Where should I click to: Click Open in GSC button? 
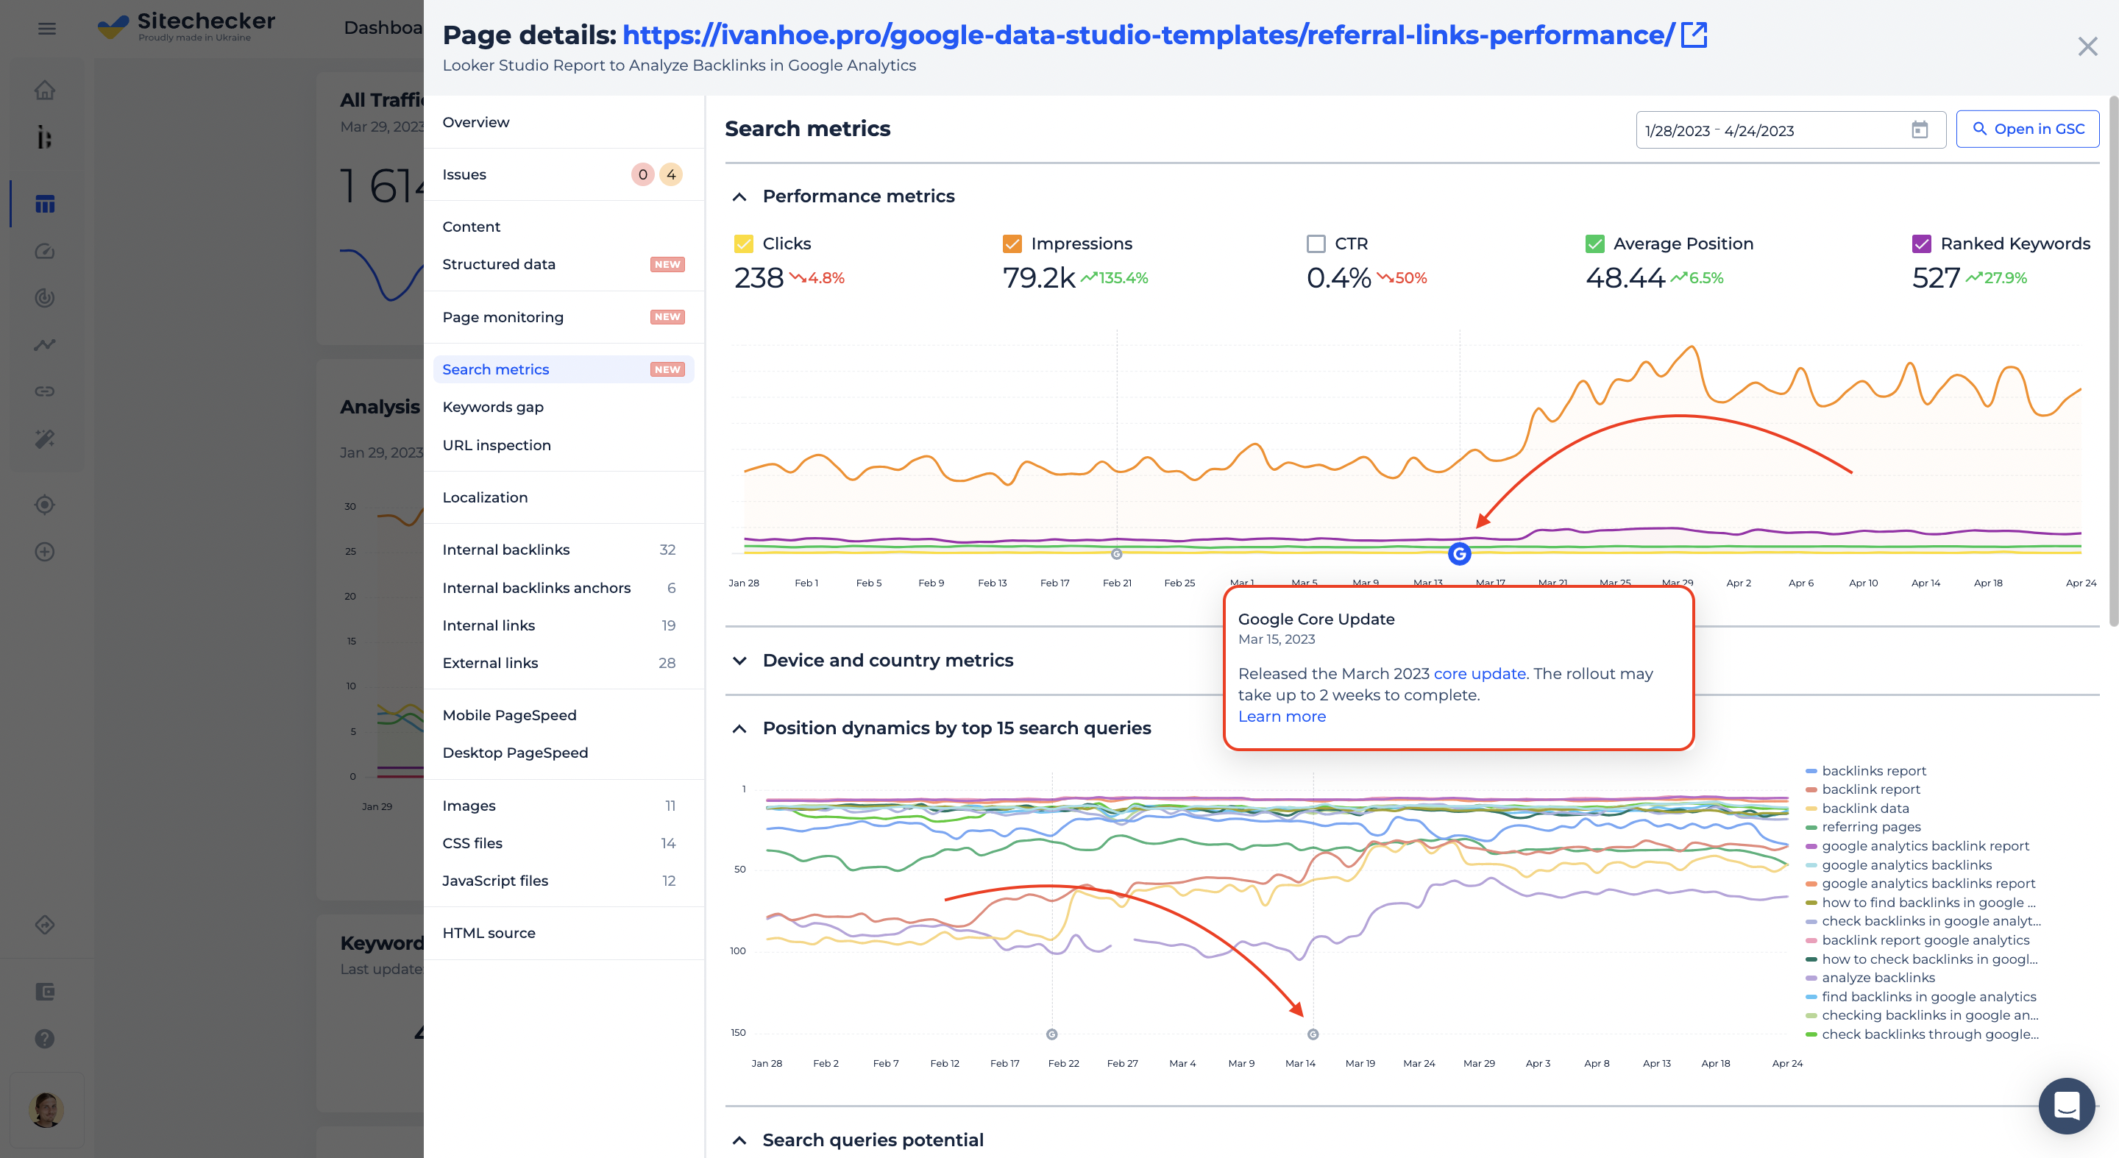click(x=2028, y=131)
